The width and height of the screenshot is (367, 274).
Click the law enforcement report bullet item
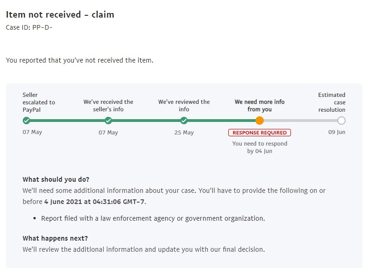click(153, 218)
